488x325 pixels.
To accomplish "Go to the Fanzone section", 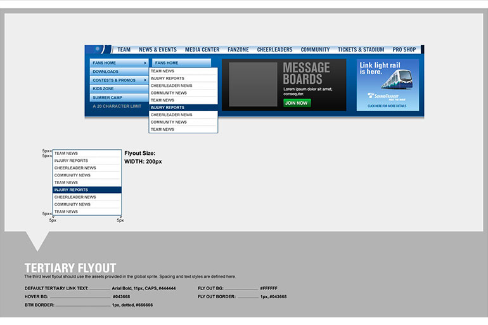I will tap(238, 50).
